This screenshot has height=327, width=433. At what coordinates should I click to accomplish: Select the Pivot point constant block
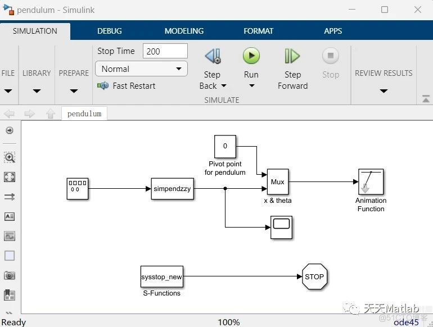click(225, 146)
